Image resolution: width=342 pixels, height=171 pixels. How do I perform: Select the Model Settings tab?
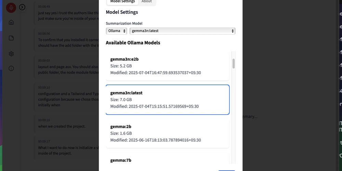(x=122, y=1)
